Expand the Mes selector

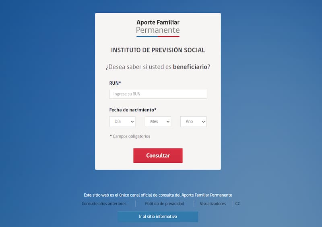coord(158,121)
